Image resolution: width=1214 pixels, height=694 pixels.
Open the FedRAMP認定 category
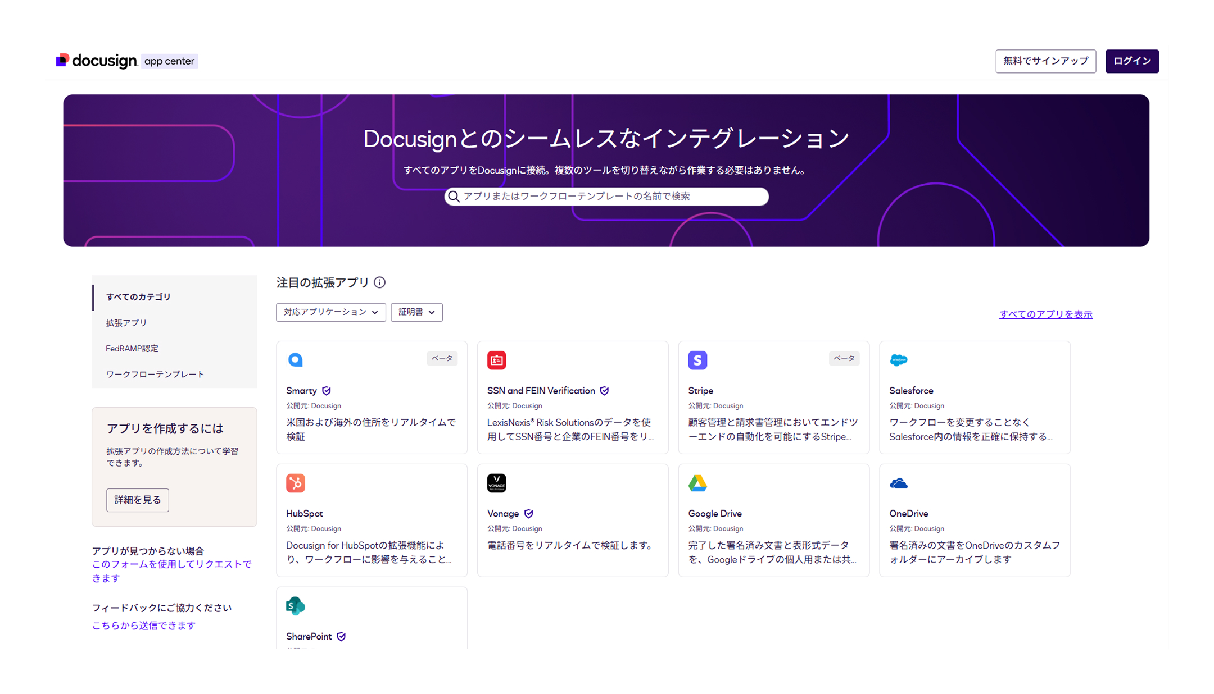pyautogui.click(x=132, y=349)
